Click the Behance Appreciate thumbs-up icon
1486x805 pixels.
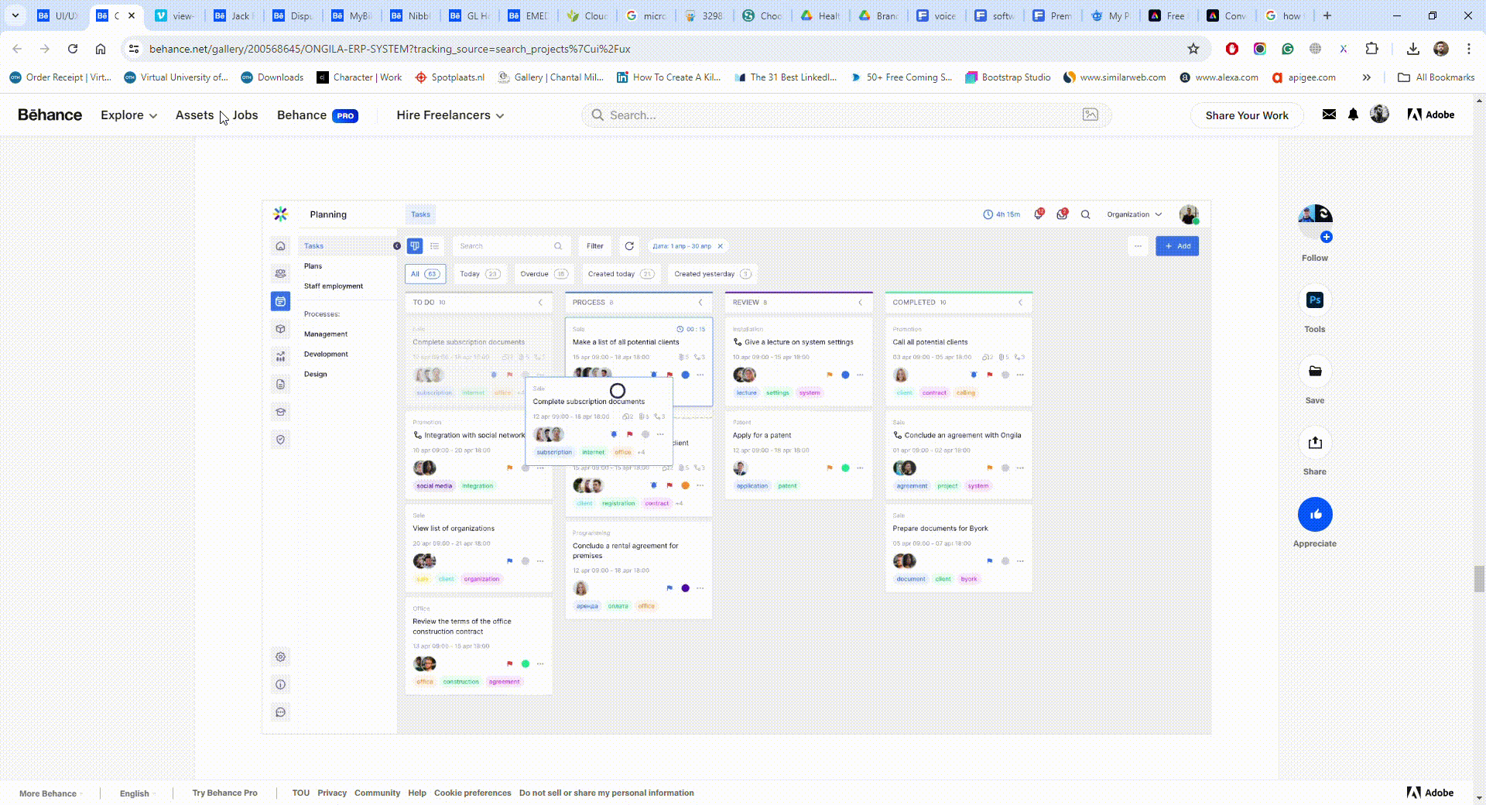coord(1314,515)
